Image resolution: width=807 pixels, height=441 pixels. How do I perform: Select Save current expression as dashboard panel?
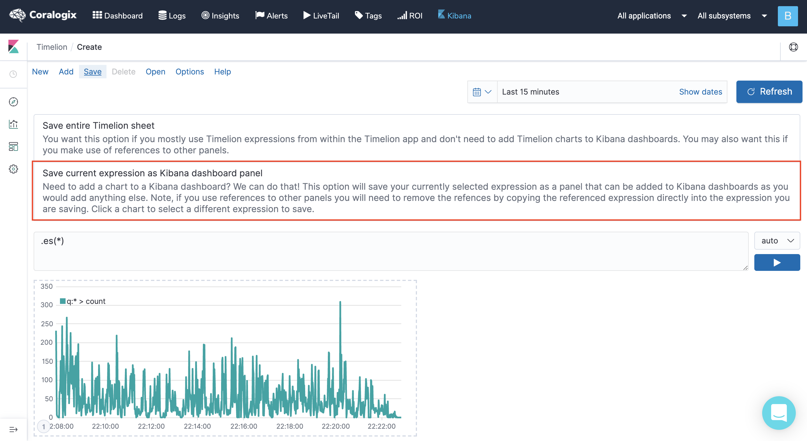point(417,191)
